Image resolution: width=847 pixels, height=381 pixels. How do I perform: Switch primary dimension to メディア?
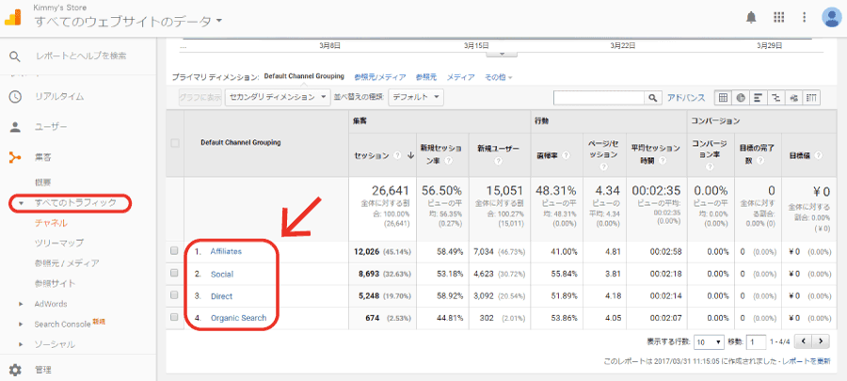pyautogui.click(x=461, y=77)
